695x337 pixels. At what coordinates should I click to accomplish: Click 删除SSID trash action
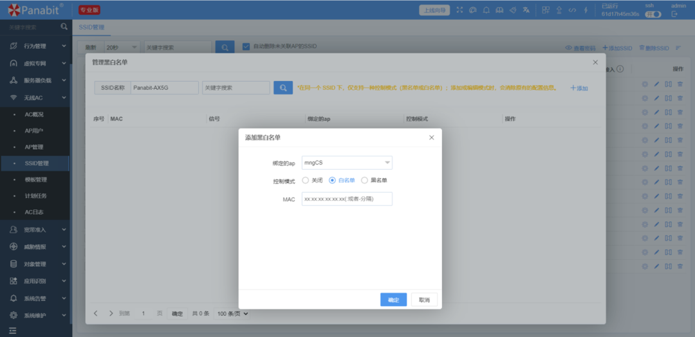coord(654,48)
